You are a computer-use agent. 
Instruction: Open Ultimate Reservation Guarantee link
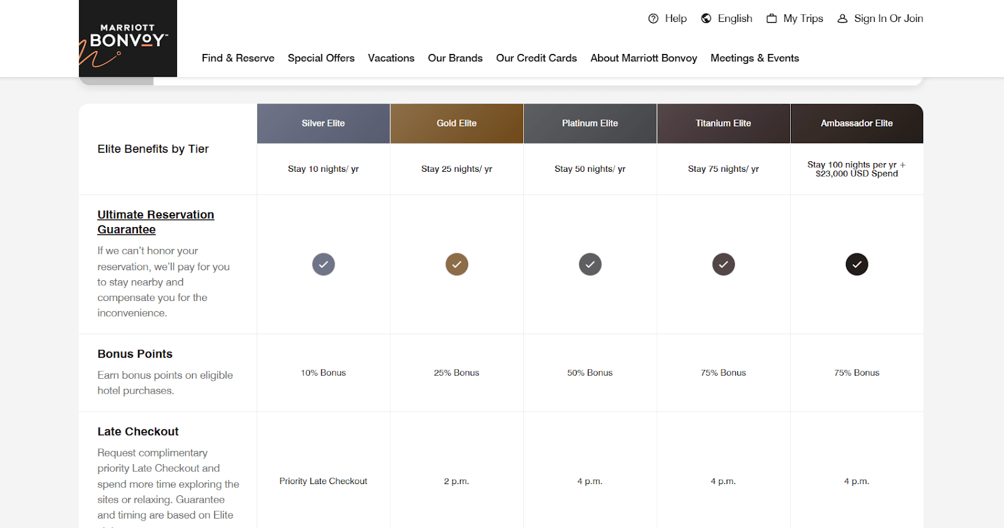[156, 222]
